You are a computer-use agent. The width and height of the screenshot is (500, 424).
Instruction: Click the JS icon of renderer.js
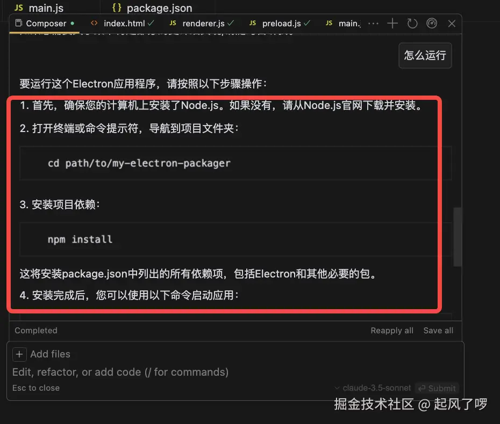click(x=173, y=23)
